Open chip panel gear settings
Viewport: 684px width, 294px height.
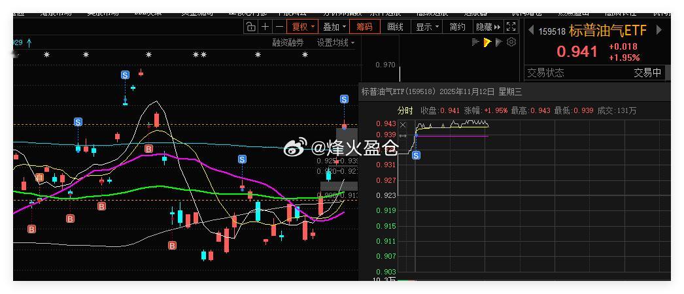511,42
